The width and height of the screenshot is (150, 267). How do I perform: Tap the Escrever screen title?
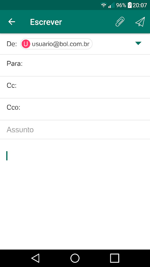click(x=46, y=22)
